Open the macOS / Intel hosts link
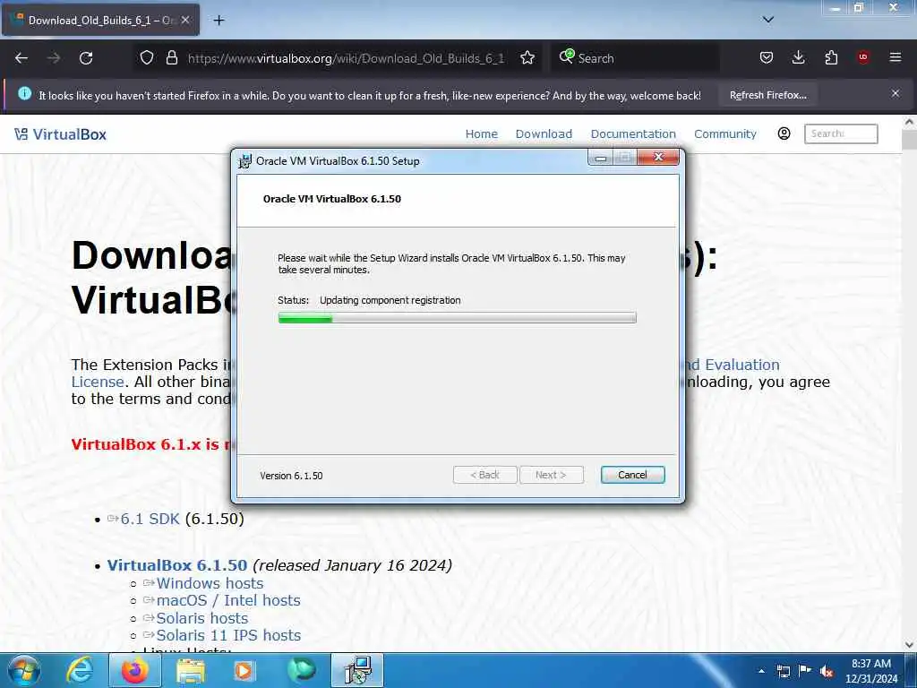This screenshot has height=688, width=917. (x=228, y=600)
